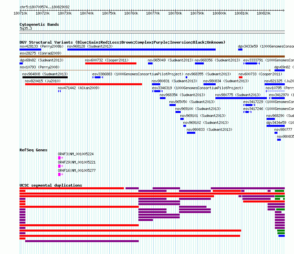Select the long blue nsv968128 gain bar
294x254 pixels.
coord(141,50)
